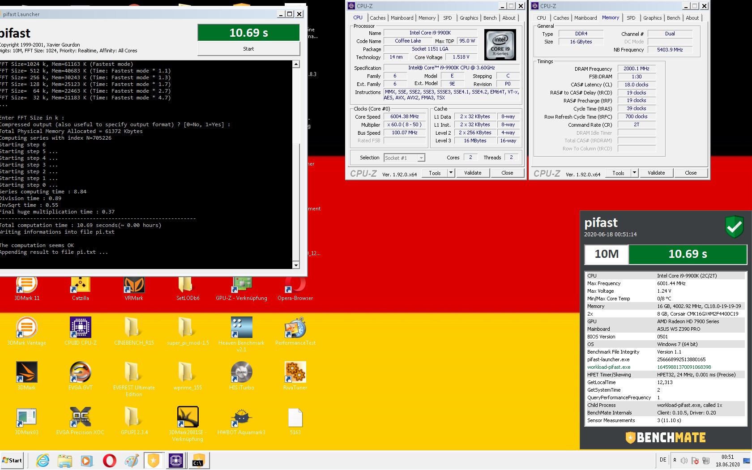This screenshot has height=470, width=752.
Task: Open the SetLODb6 folder
Action: tap(188, 288)
